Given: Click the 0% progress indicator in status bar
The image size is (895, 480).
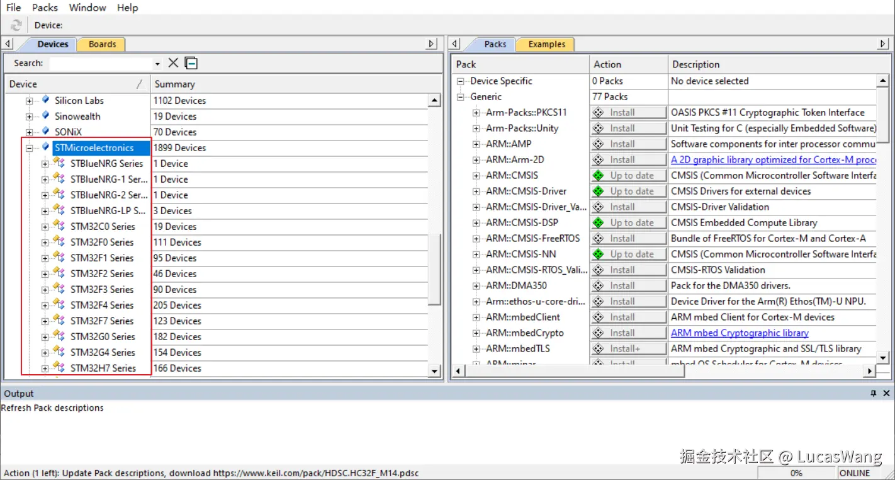Looking at the screenshot, I should (796, 473).
